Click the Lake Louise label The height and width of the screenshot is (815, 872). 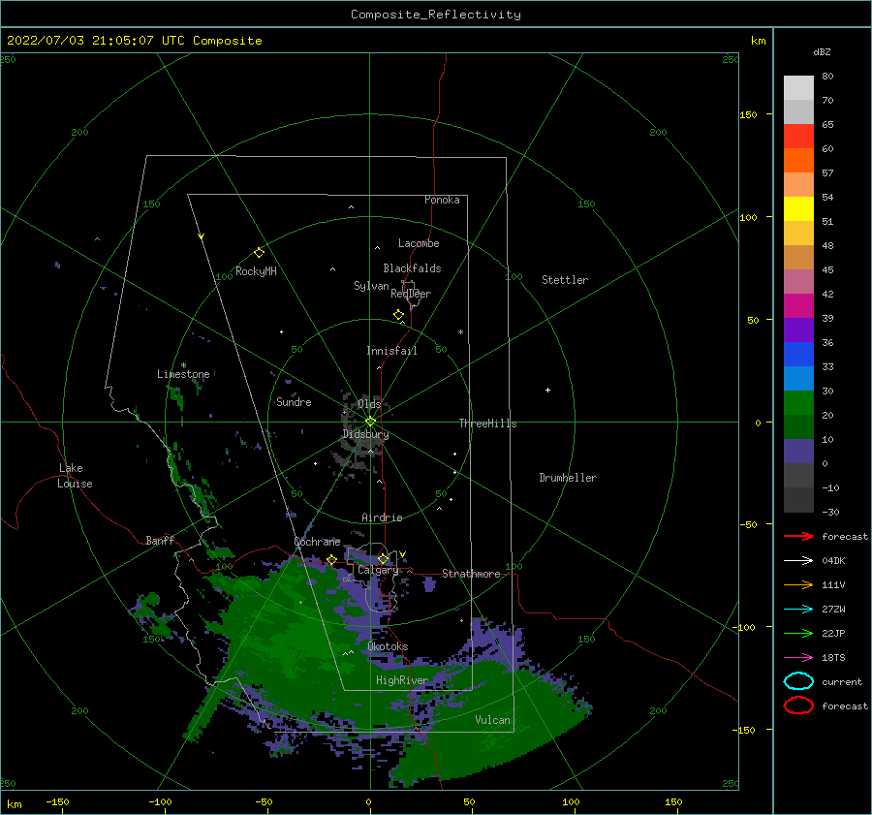[75, 476]
